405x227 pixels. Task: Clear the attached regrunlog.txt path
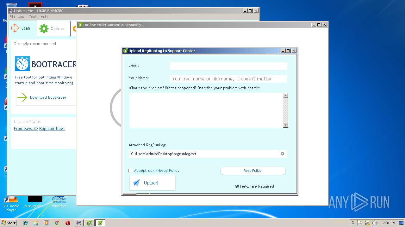[x=282, y=154]
